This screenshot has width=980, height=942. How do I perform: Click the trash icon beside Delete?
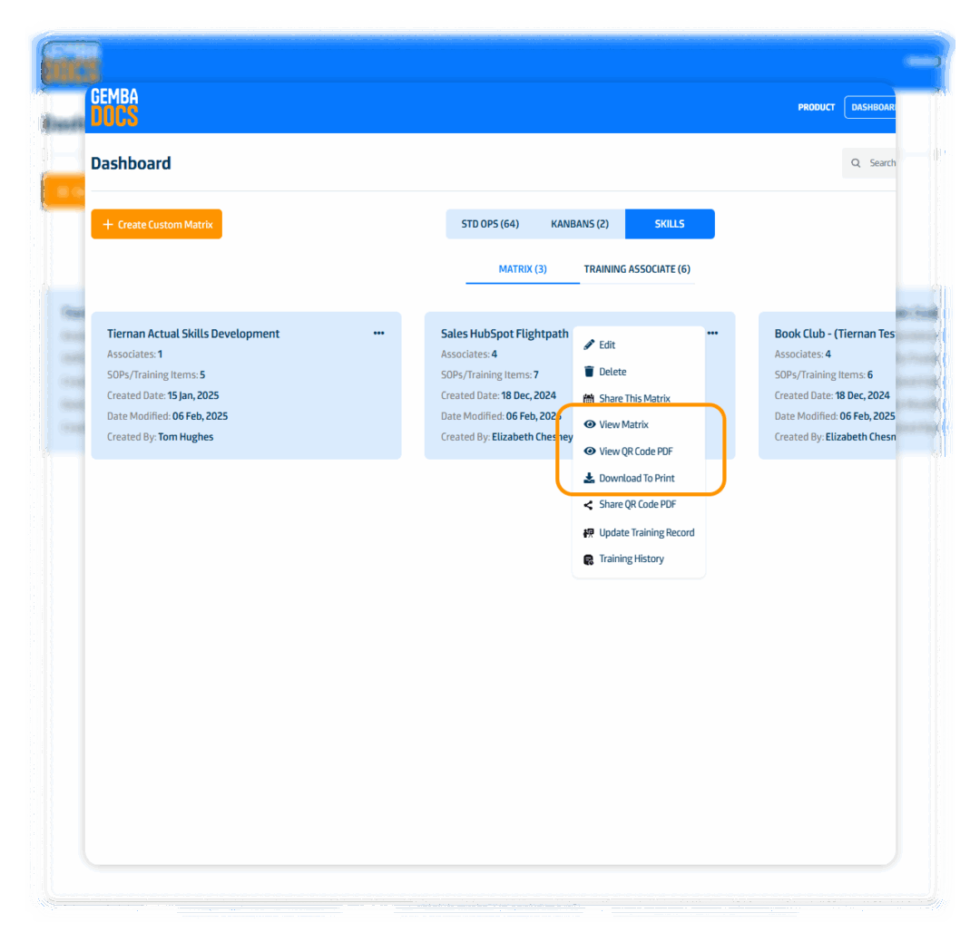[x=589, y=372]
